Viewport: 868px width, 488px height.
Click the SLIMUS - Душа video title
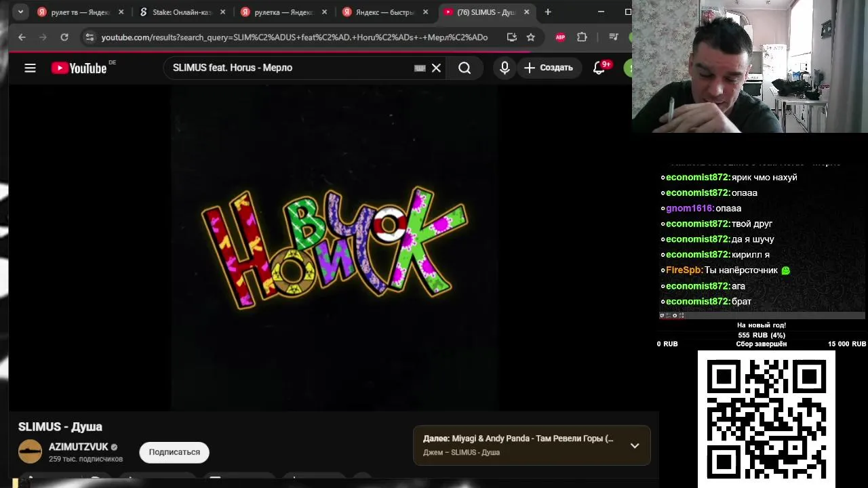pyautogui.click(x=60, y=427)
